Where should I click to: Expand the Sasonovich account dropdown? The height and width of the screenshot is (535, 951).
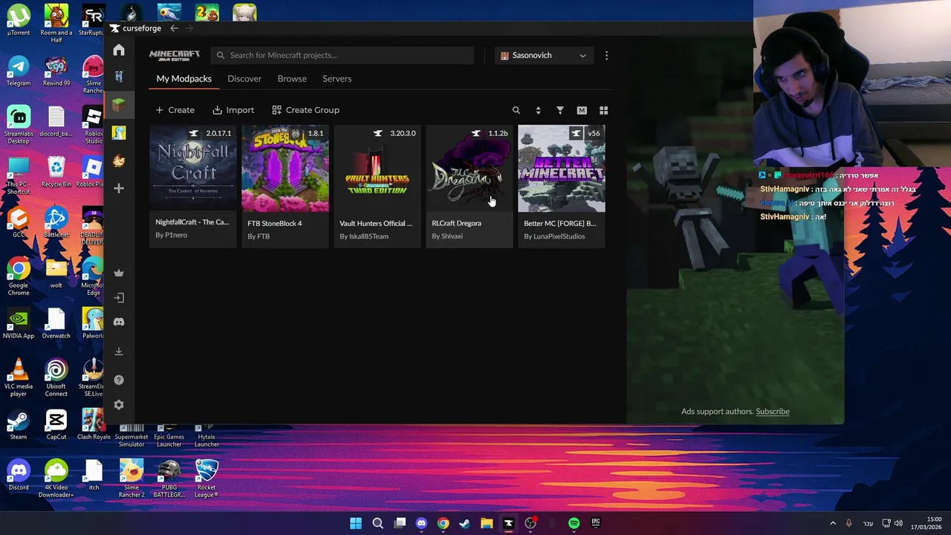[x=544, y=55]
